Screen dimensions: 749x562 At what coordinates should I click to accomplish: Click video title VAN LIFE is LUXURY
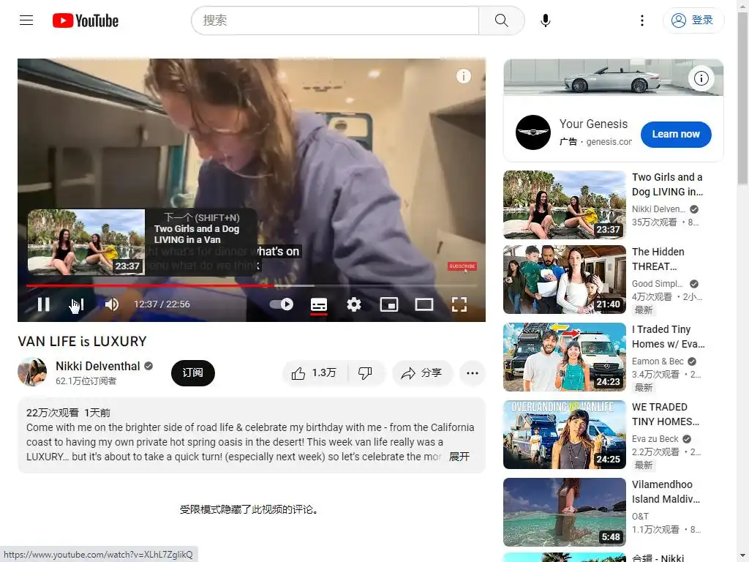82,341
